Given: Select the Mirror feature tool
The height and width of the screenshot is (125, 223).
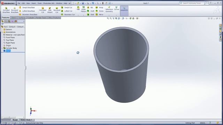Looking at the screenshot, I should pos(99,15).
